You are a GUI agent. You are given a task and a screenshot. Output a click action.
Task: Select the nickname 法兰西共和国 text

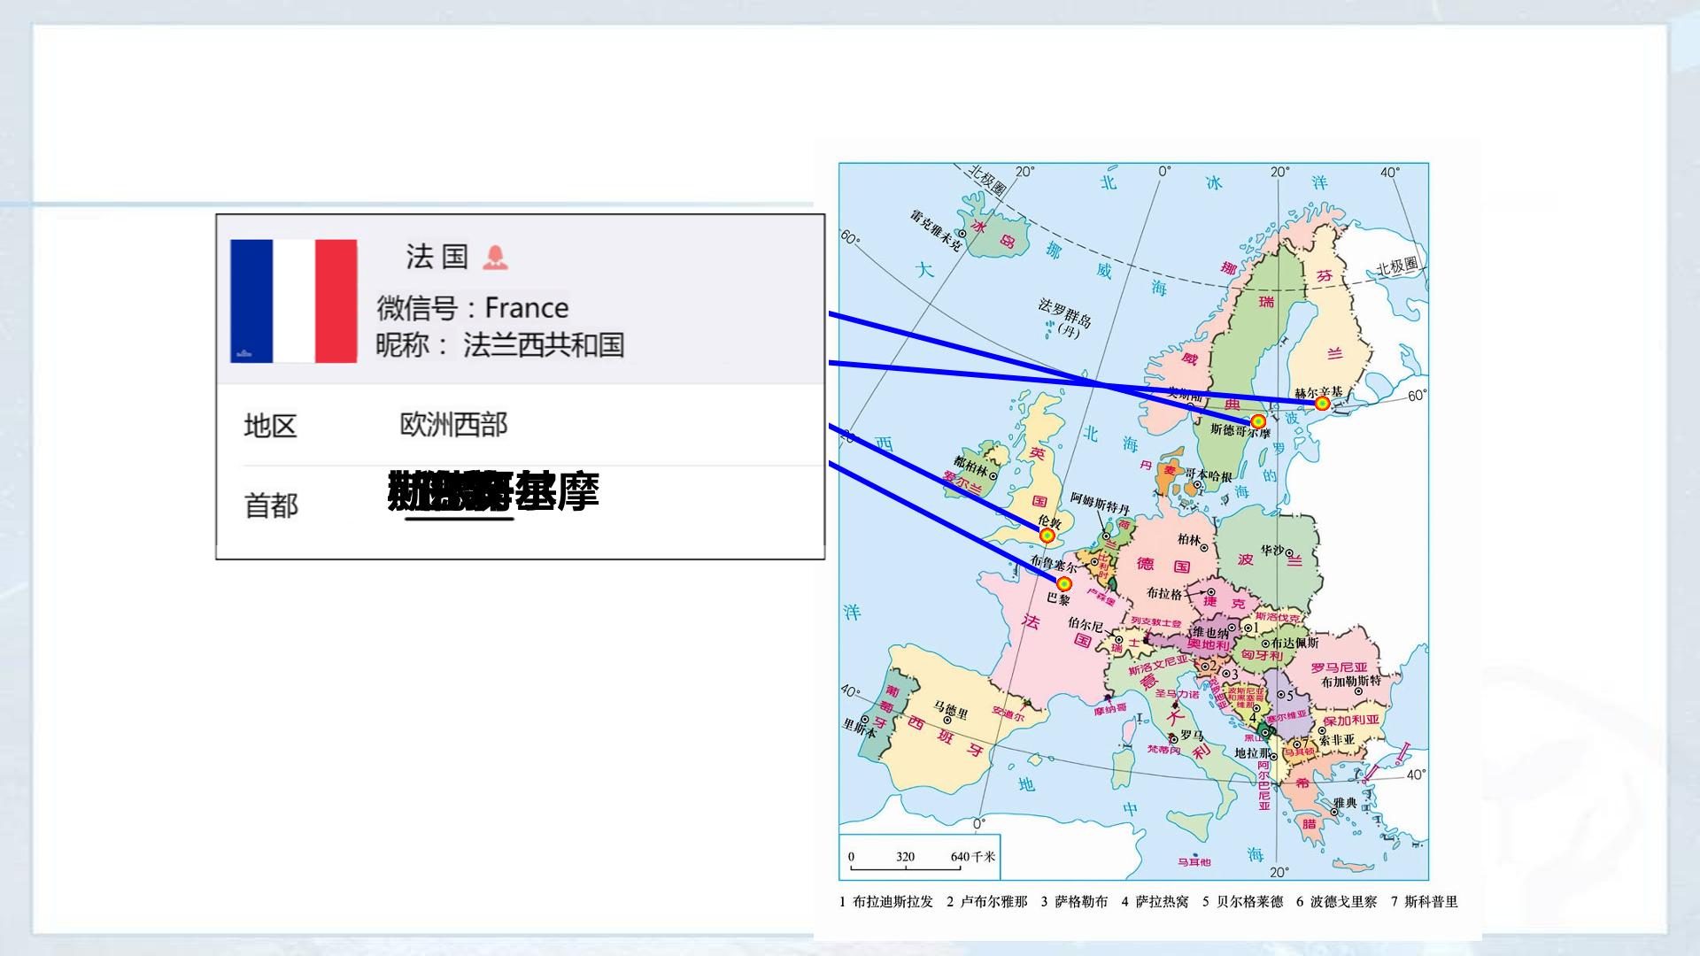coord(544,344)
